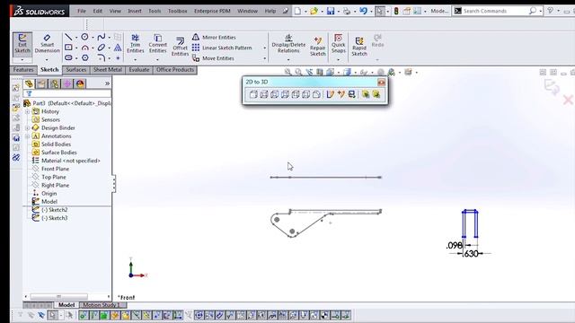Switch to the Sheet Metal tab
Viewport: 575px width, 323px height.
coord(108,70)
